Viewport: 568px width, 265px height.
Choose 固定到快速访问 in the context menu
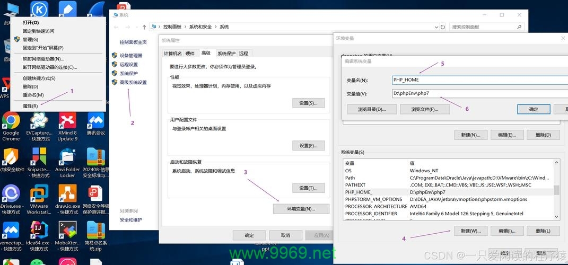[x=58, y=31]
